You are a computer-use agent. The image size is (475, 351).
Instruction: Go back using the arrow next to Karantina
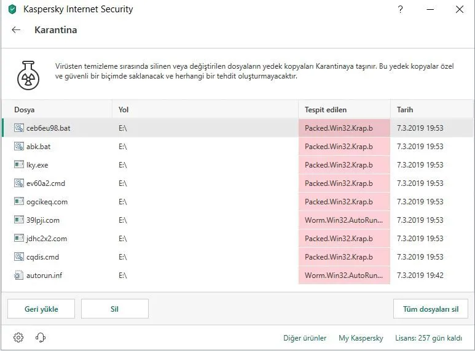16,29
